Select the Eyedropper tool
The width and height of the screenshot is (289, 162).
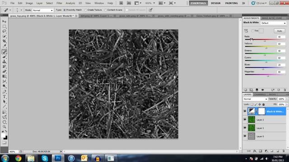(4, 46)
